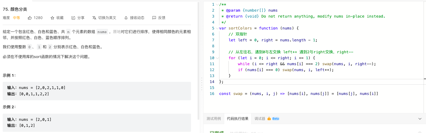The image size is (426, 133).
Task: Click input line nums = [2,0,2,1,1,0]
Action: pos(36,88)
